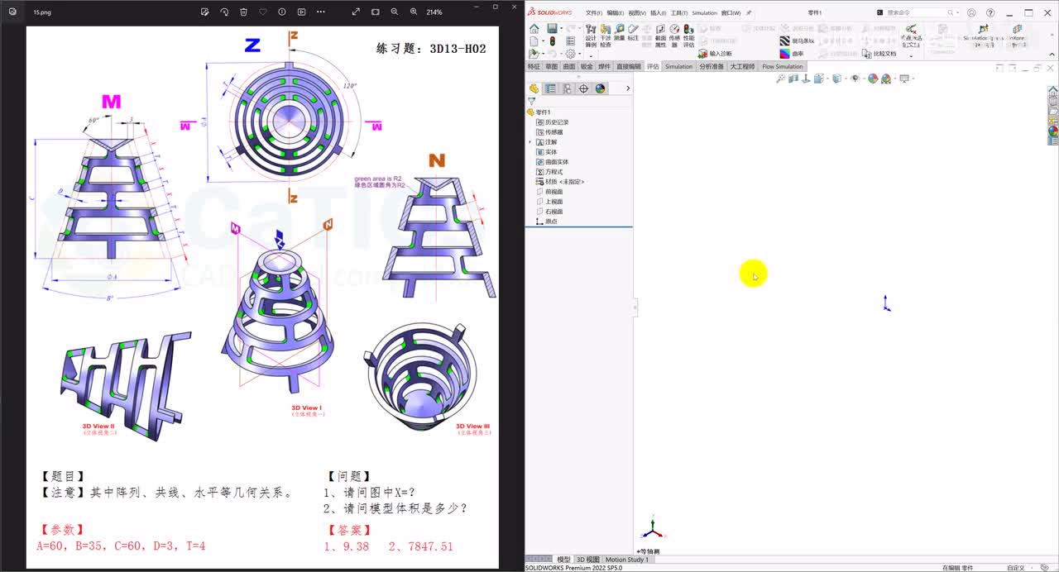The height and width of the screenshot is (572, 1059).
Task: Open the 插入 menu
Action: coord(658,13)
